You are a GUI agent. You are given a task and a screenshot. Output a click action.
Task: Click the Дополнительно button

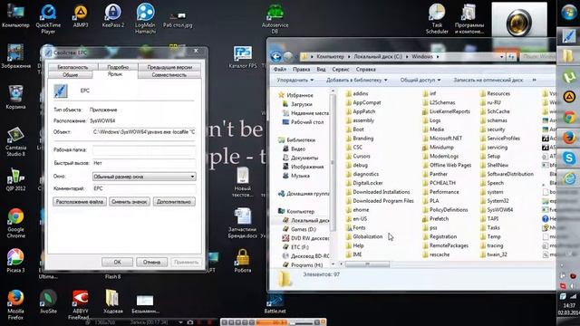click(x=174, y=202)
